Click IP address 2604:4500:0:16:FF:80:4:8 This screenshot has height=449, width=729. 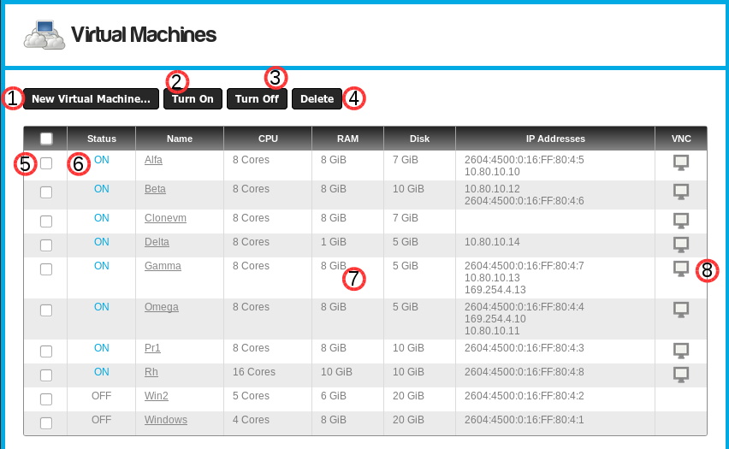pos(524,372)
